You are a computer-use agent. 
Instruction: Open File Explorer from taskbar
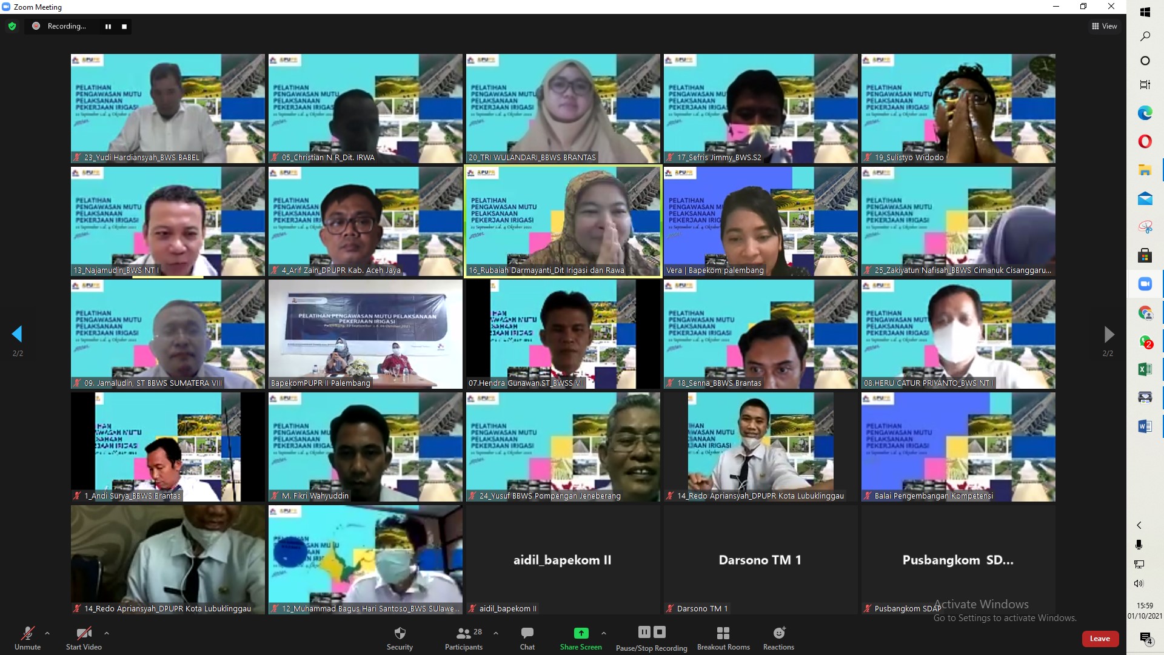(x=1145, y=170)
